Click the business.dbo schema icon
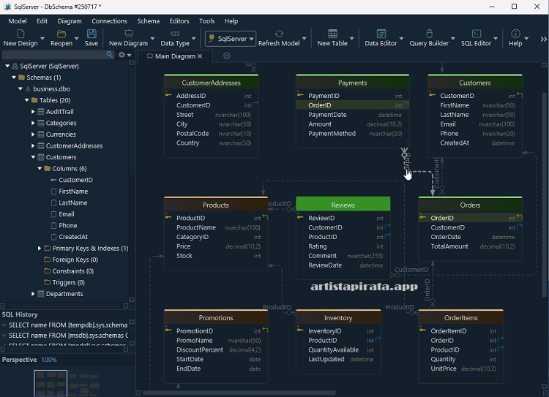The image size is (549, 397). (28, 89)
